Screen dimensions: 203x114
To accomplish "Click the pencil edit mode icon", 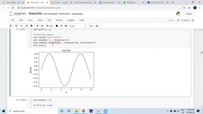I will pos(178,20).
